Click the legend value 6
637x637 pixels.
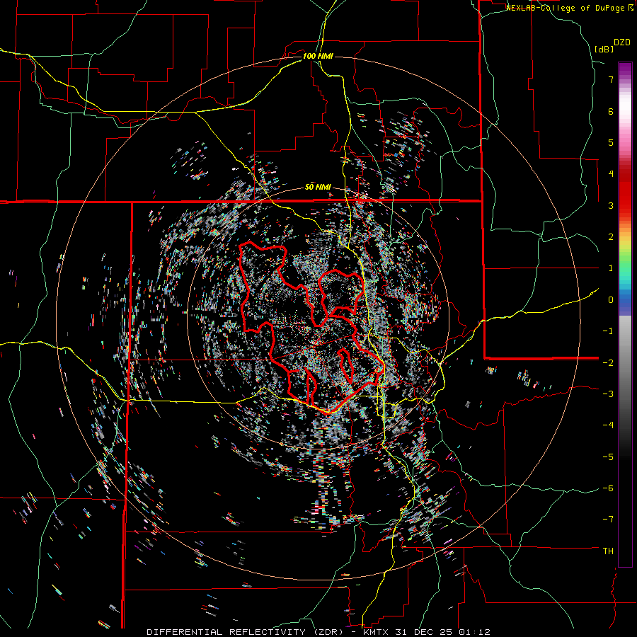[x=611, y=111]
